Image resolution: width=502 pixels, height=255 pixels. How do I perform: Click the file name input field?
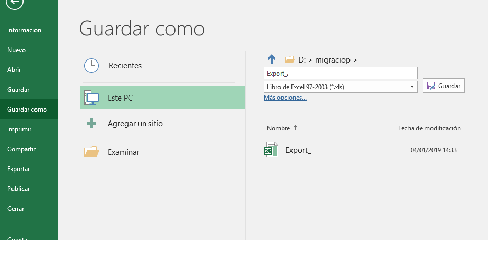[x=341, y=73]
